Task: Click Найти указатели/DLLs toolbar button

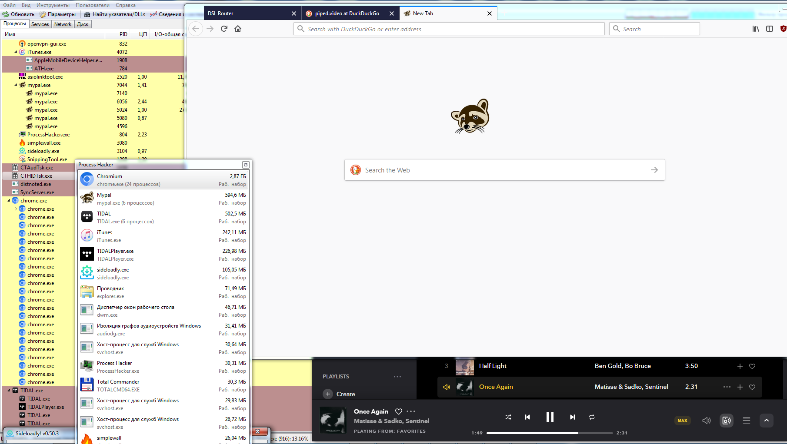Action: 115,14
